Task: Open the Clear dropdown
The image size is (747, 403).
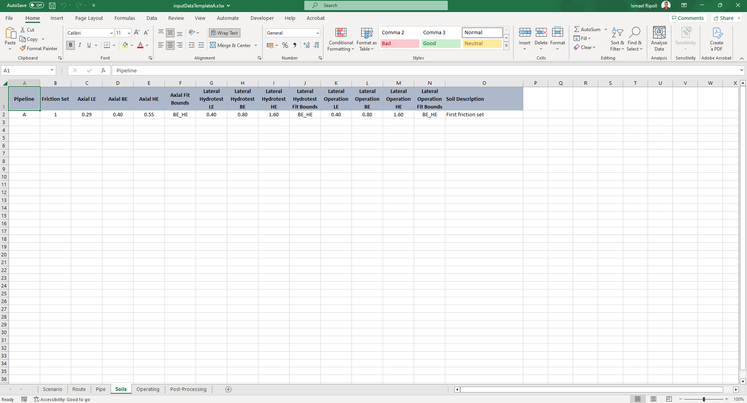Action: (585, 47)
